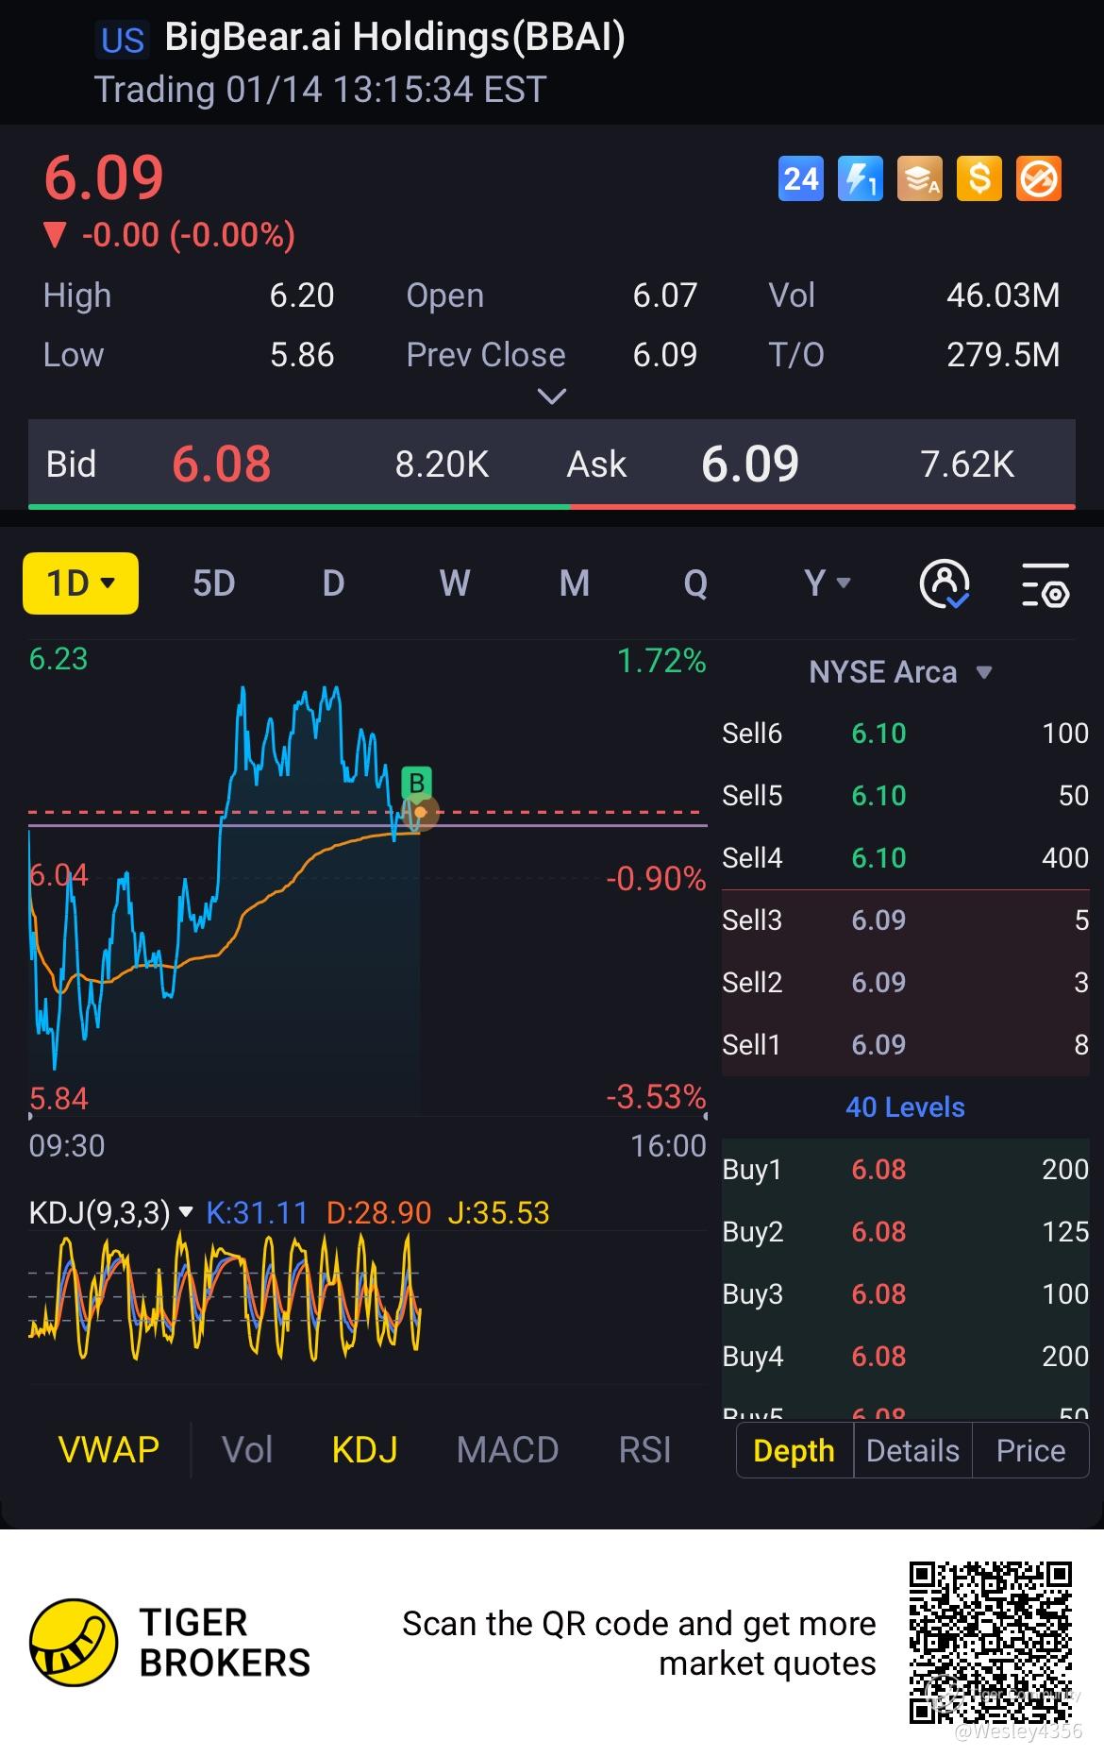The image size is (1104, 1756).
Task: Open chart settings list icon
Action: coord(1045,583)
